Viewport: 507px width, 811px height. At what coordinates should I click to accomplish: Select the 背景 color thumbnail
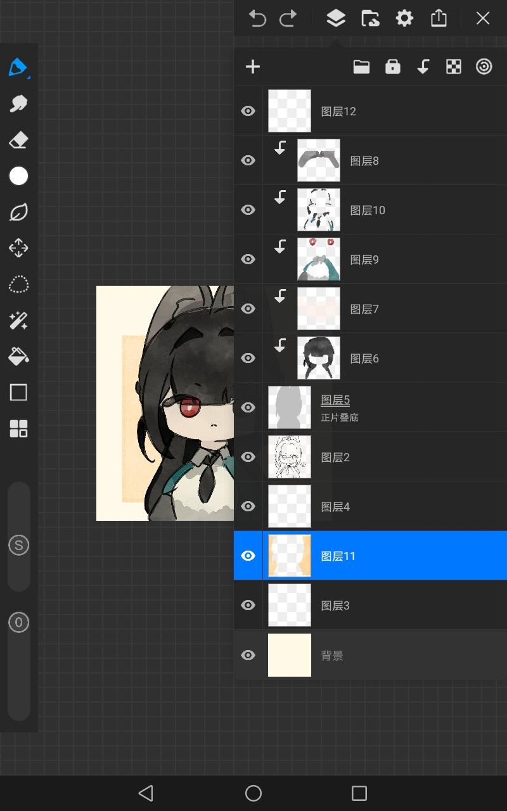coord(290,655)
